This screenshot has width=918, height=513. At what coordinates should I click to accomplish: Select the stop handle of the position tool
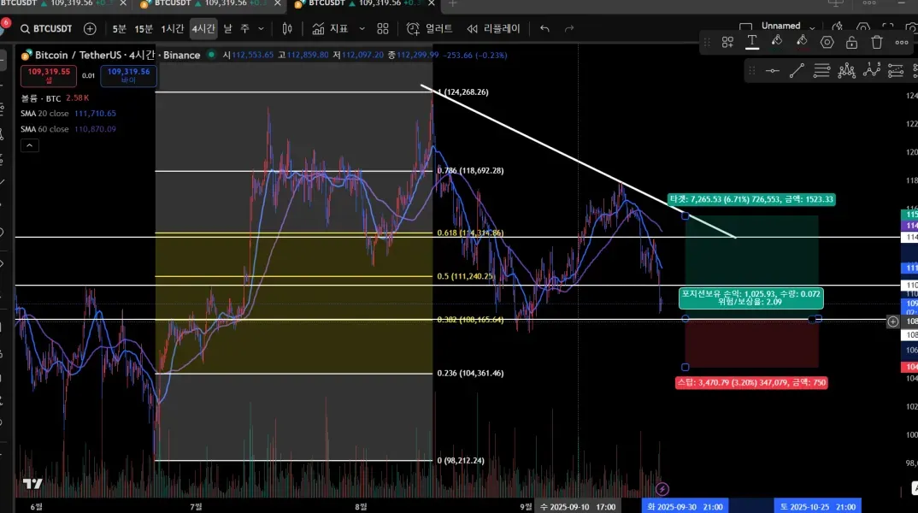pos(686,367)
